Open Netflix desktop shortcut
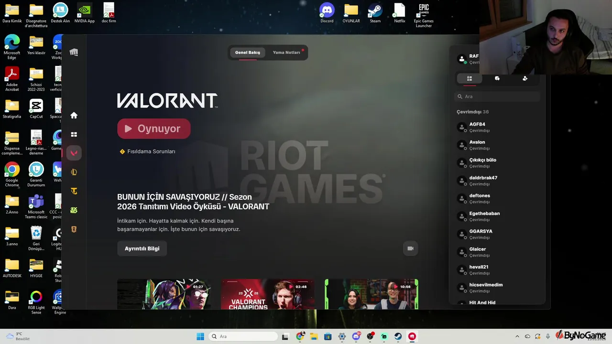The width and height of the screenshot is (612, 344). point(400,13)
